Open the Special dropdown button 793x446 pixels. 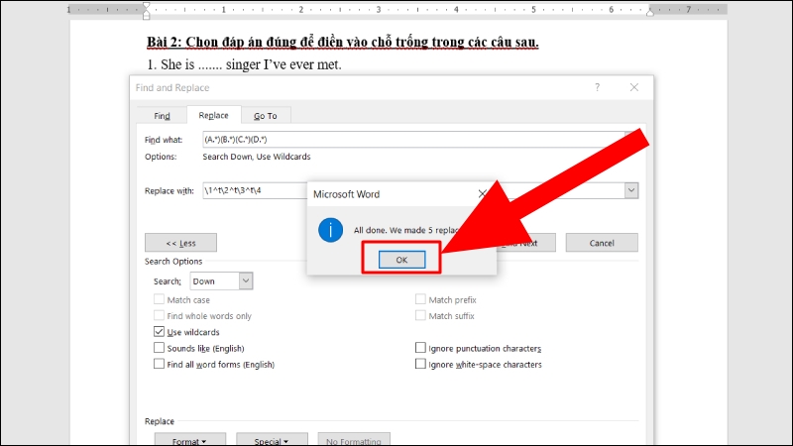pyautogui.click(x=272, y=440)
